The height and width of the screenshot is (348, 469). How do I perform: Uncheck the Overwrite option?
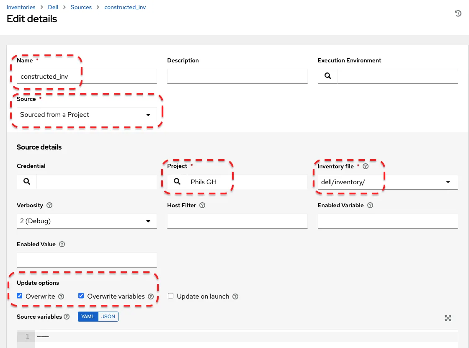point(19,296)
